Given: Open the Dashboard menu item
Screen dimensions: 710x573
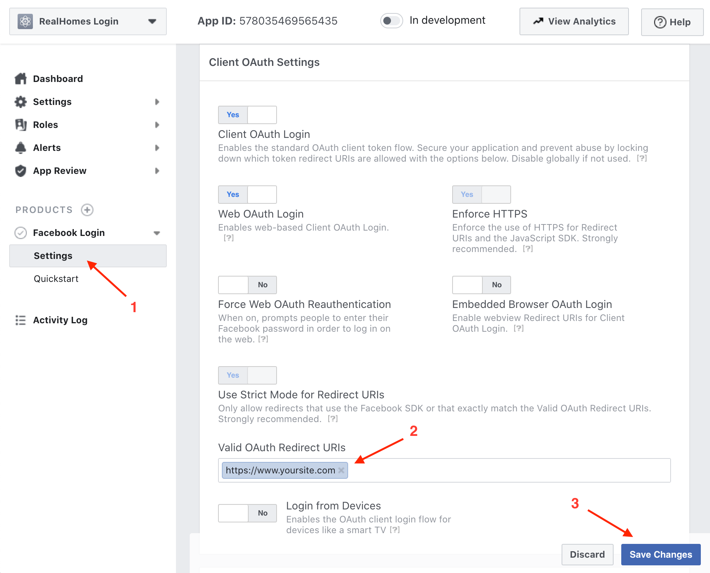Looking at the screenshot, I should 58,79.
